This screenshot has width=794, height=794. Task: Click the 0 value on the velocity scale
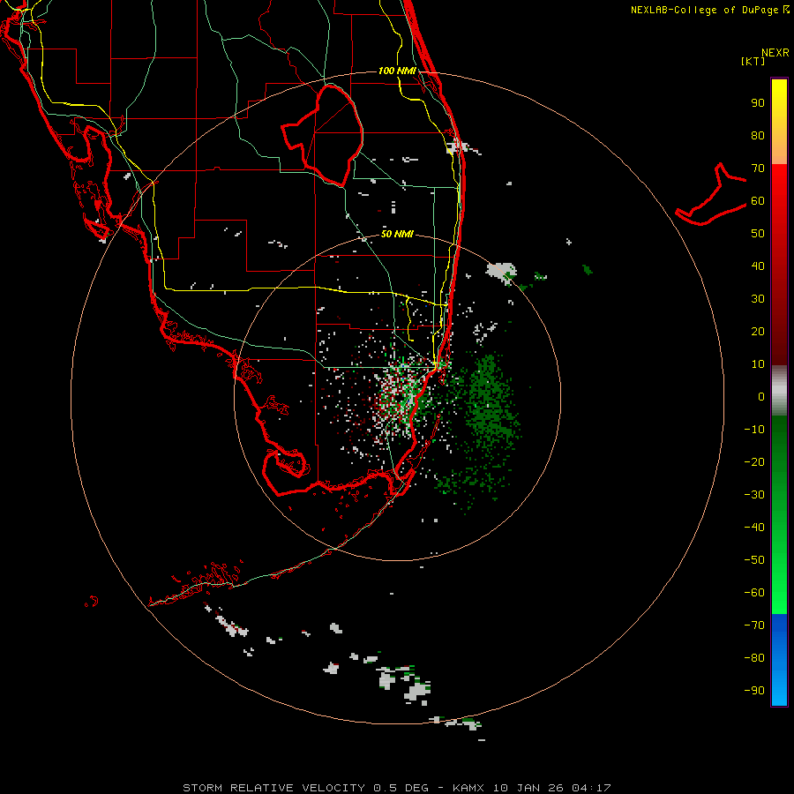(x=761, y=396)
